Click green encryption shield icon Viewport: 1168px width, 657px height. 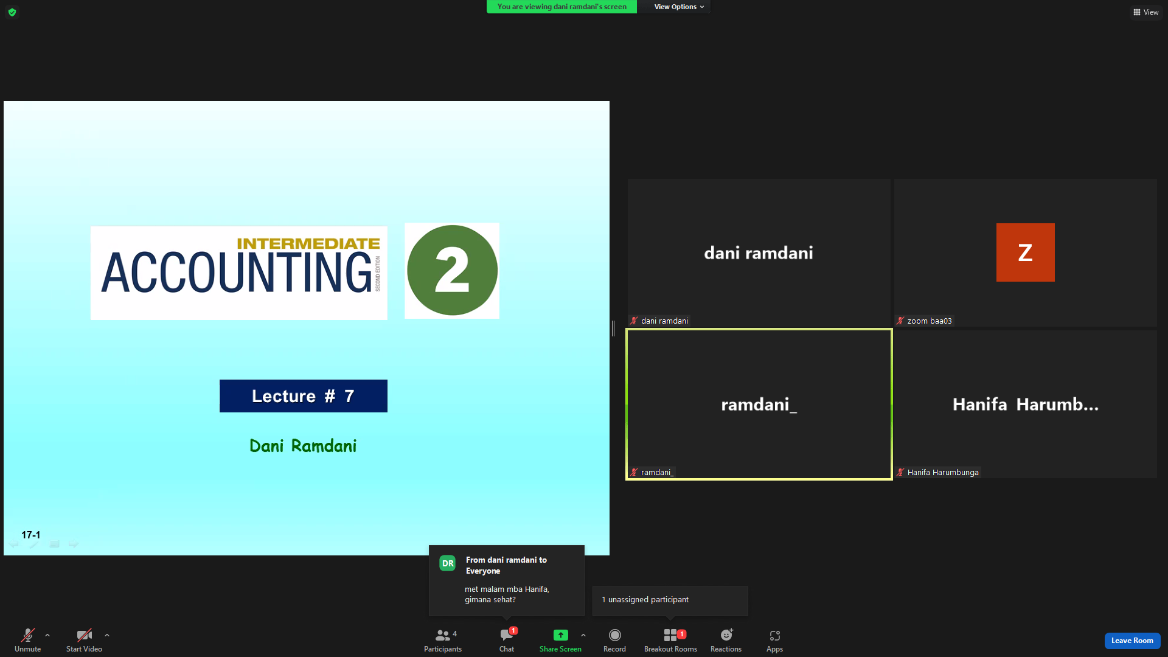pos(12,12)
